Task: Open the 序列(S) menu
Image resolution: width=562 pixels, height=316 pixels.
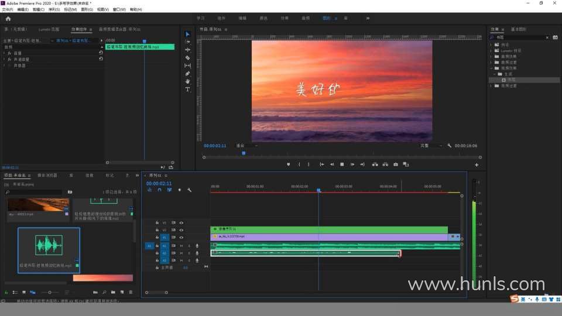Action: pyautogui.click(x=54, y=10)
